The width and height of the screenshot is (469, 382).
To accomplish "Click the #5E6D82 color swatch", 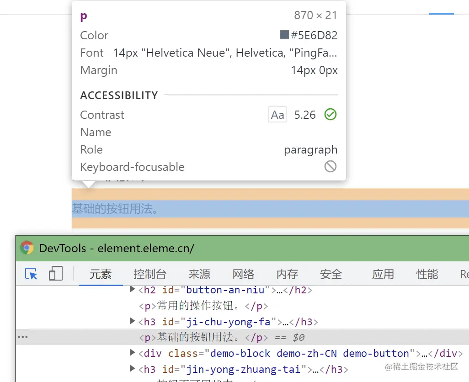I will (x=284, y=35).
